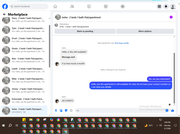Click the 'Hello, is this still available?' message
Screen dimensions: 180x134
(74, 52)
